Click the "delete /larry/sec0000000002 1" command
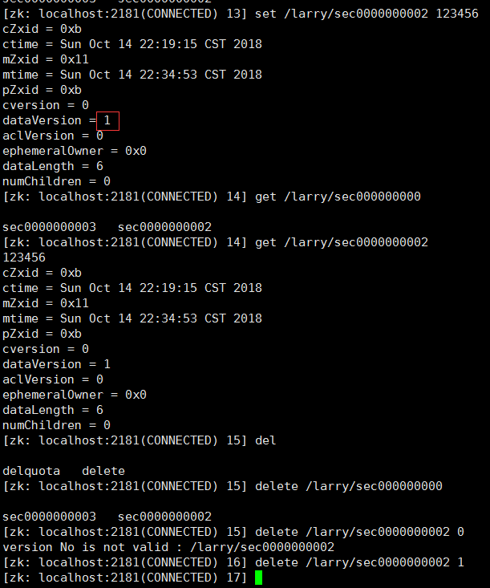 click(359, 562)
